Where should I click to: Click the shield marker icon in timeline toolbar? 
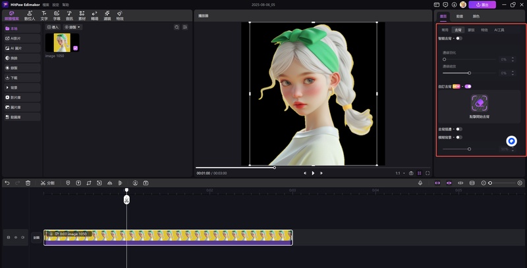pyautogui.click(x=68, y=183)
